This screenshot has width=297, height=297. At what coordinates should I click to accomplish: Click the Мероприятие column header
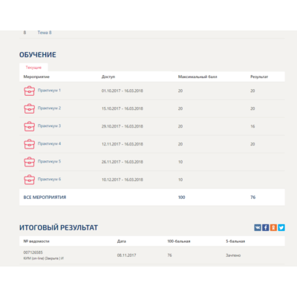point(36,76)
